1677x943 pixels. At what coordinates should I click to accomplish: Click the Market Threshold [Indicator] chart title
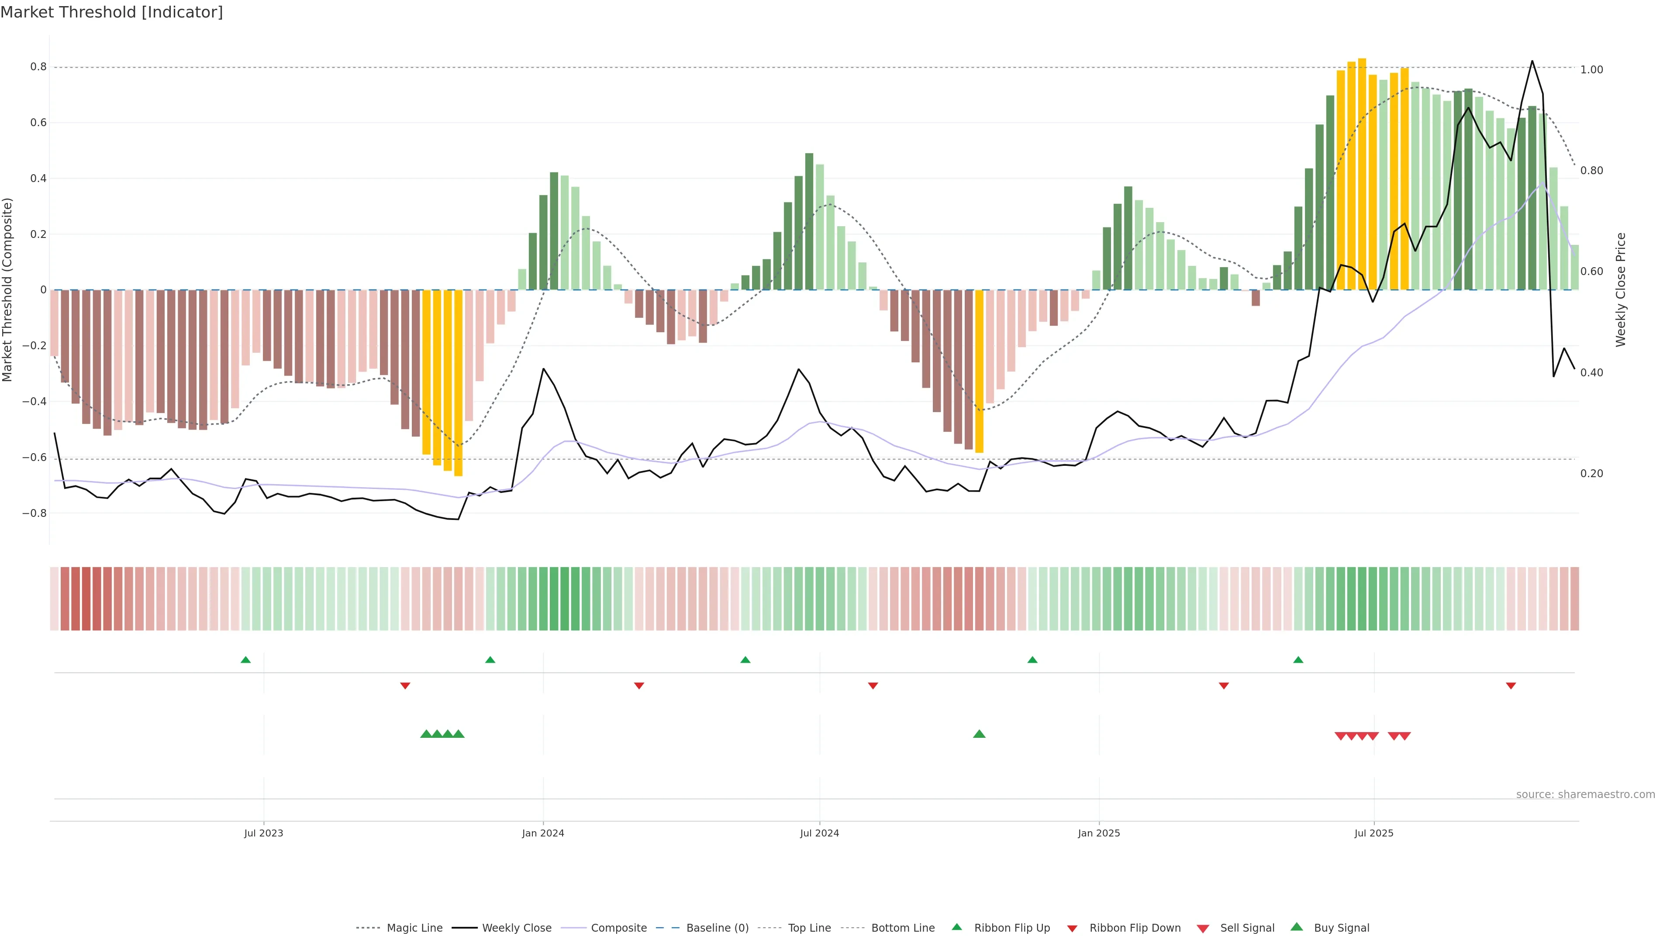point(111,12)
